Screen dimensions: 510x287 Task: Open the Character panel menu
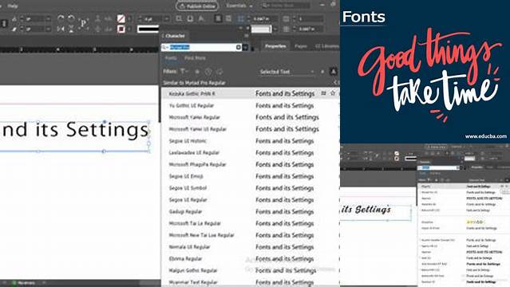point(246,36)
